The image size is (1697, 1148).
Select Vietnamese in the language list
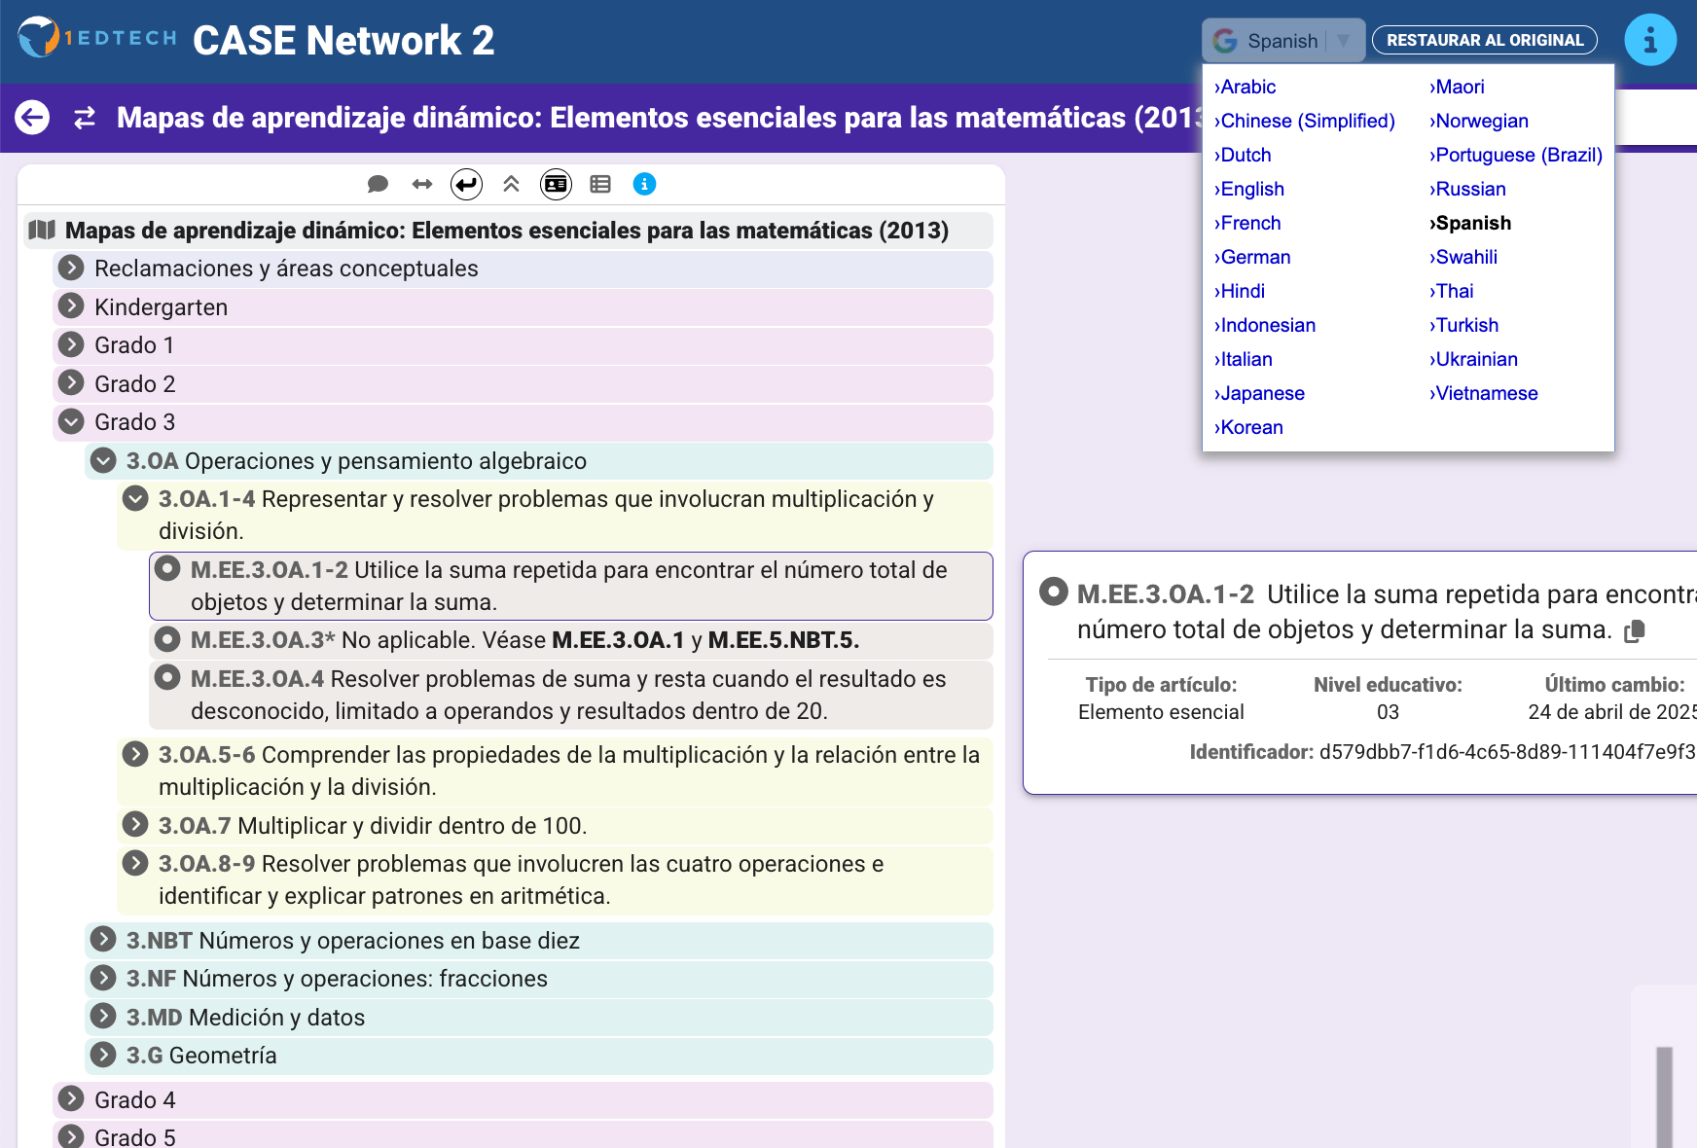(x=1484, y=393)
